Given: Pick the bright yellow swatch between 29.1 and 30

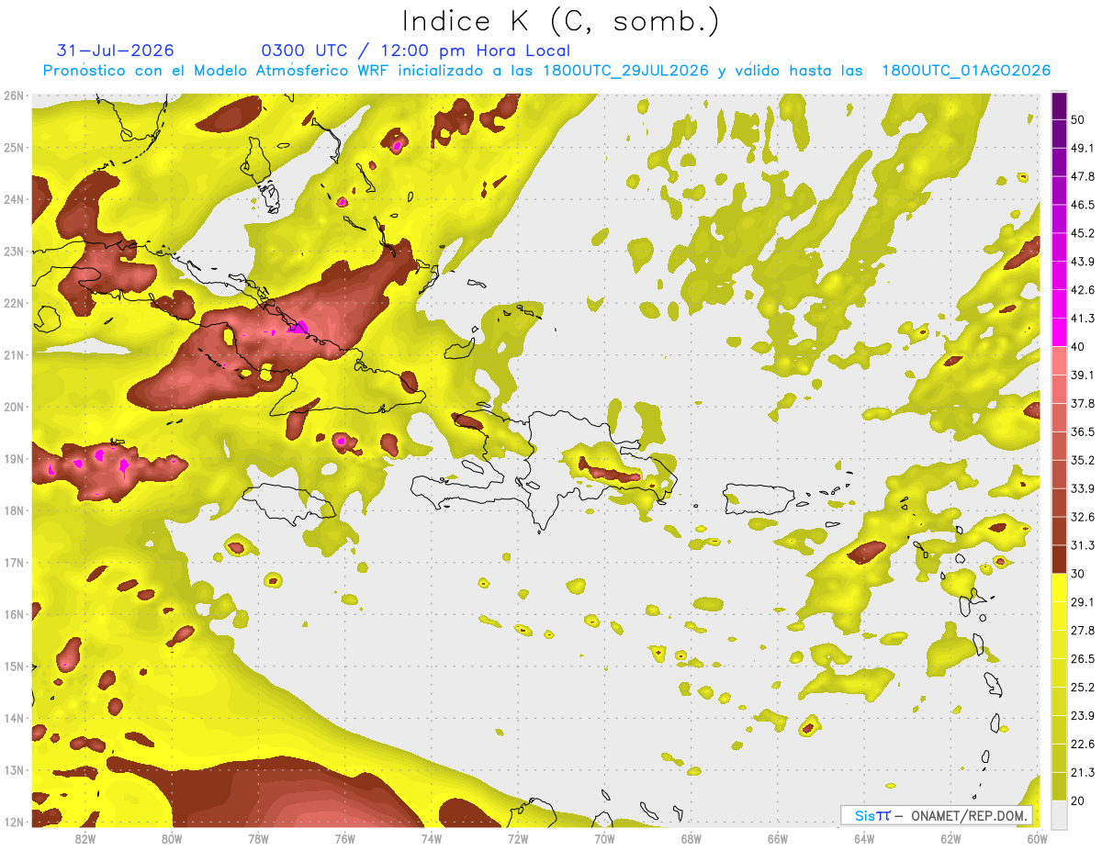Looking at the screenshot, I should [1059, 588].
